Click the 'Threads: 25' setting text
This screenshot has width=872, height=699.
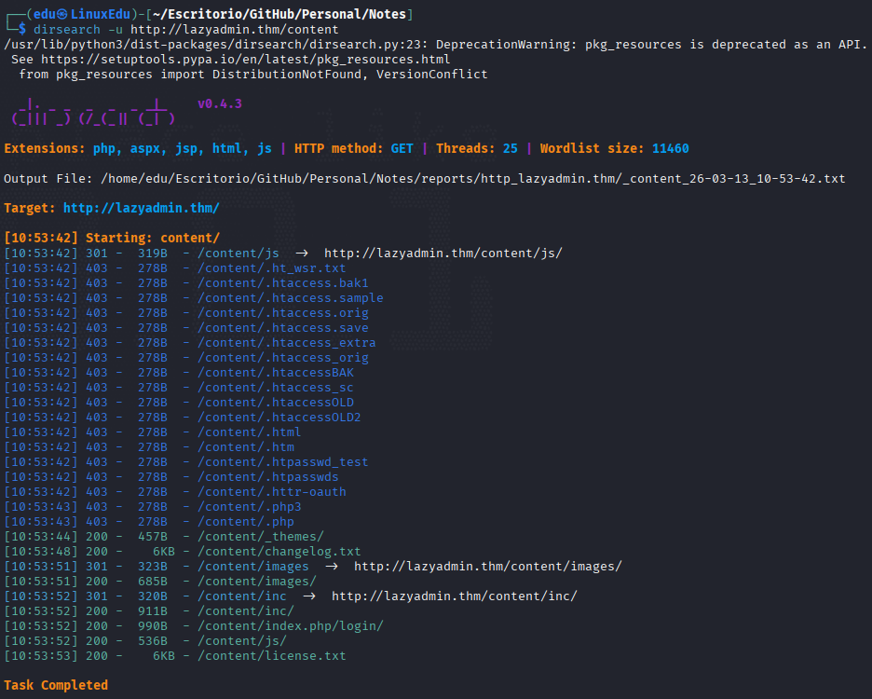pyautogui.click(x=477, y=148)
